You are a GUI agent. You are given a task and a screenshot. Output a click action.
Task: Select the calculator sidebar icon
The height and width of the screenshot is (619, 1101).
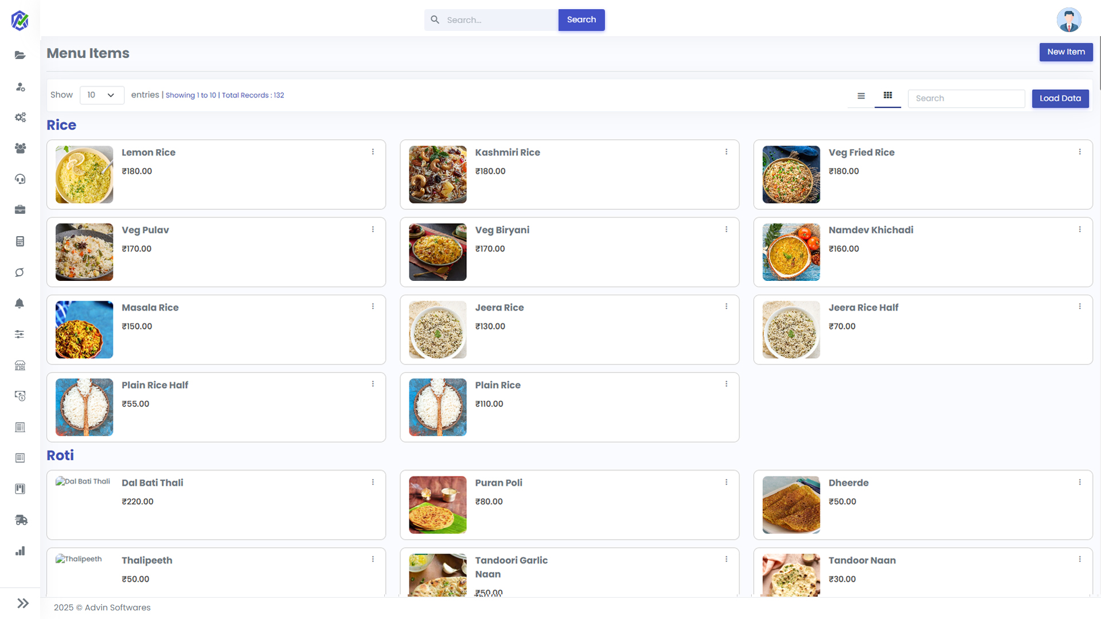pyautogui.click(x=20, y=241)
